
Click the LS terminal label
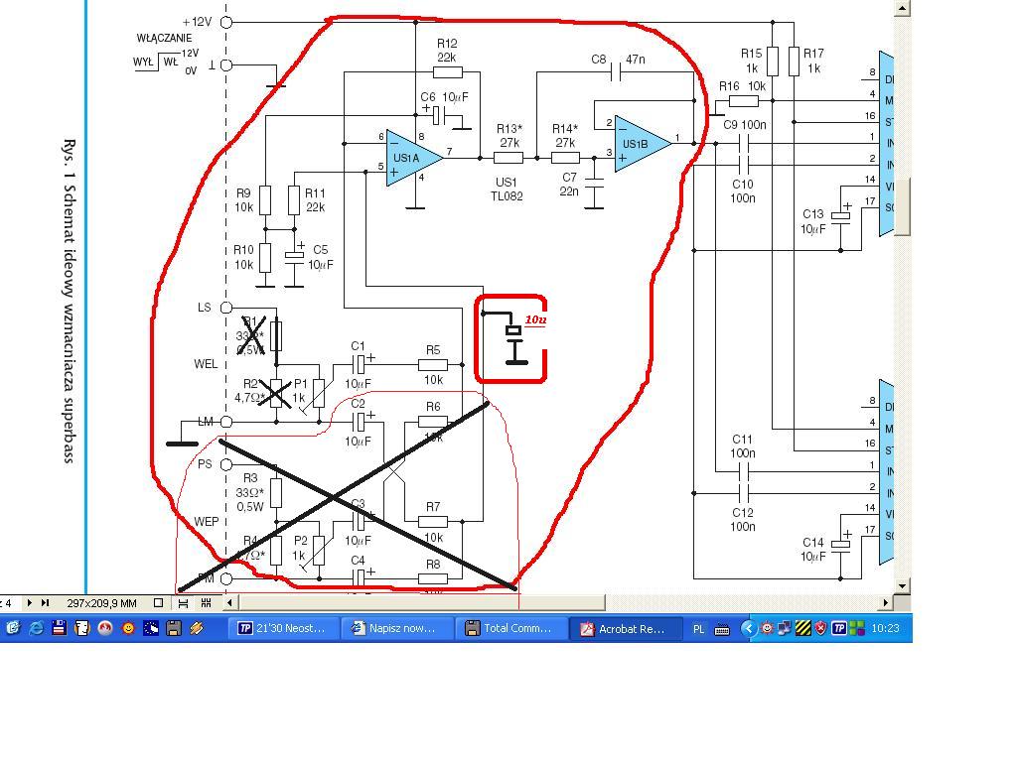[205, 308]
